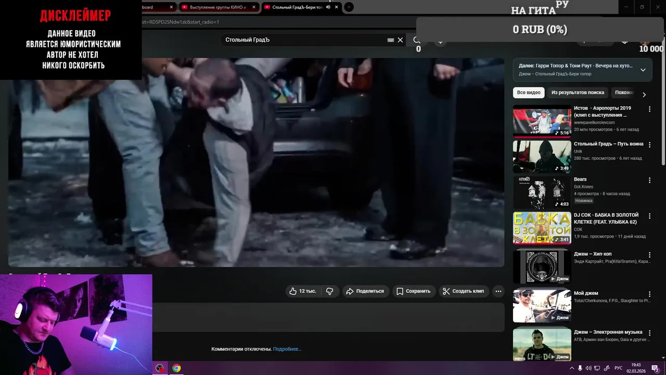Open Chrome from the taskbar

coord(176,368)
